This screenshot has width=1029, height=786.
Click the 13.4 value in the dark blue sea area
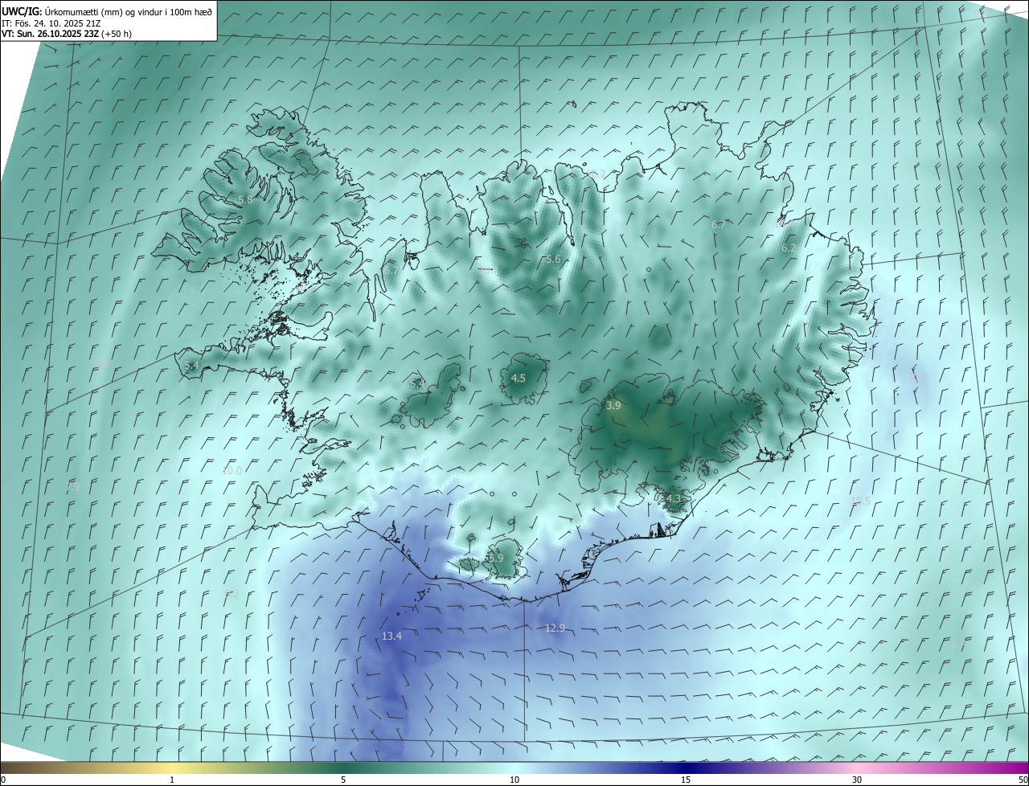[x=392, y=636]
